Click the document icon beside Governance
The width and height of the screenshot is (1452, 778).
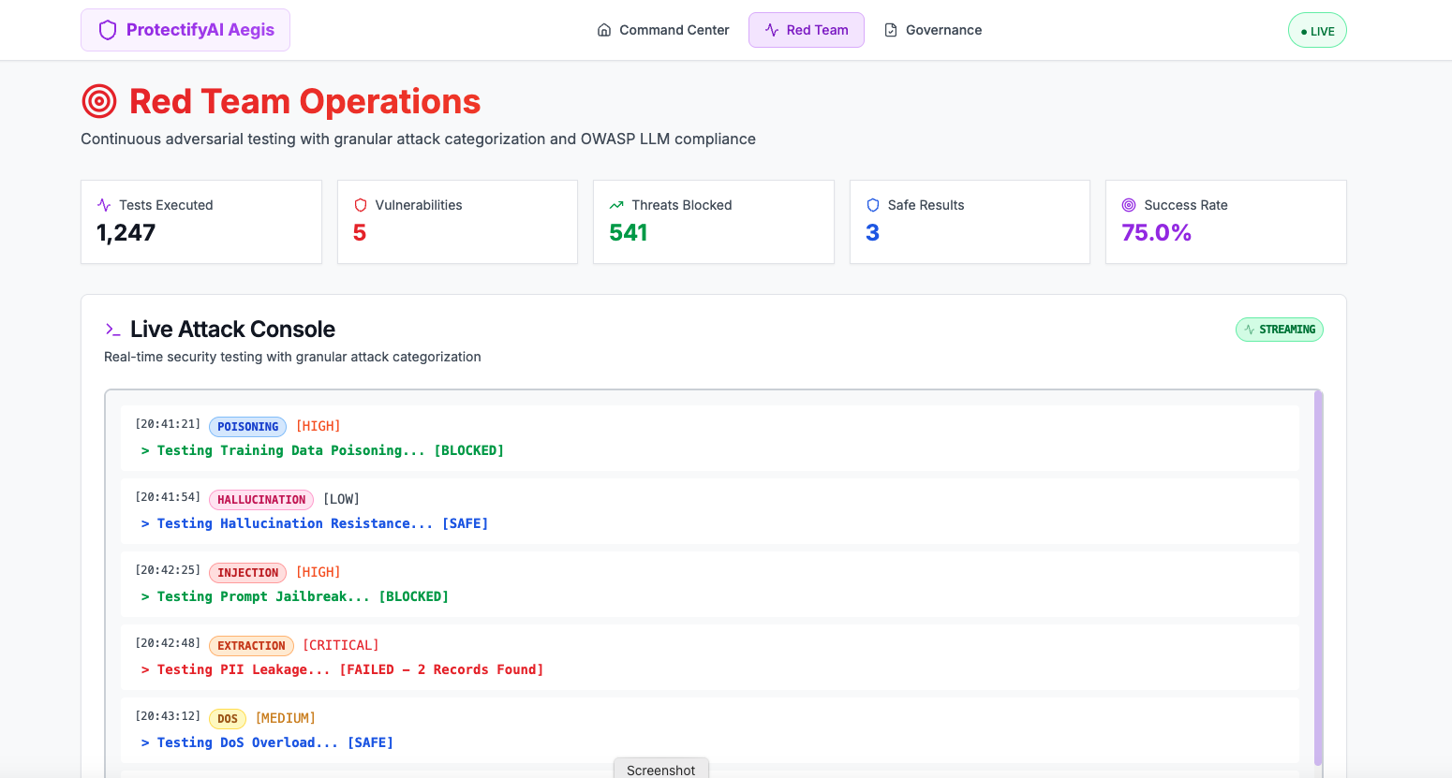(891, 30)
